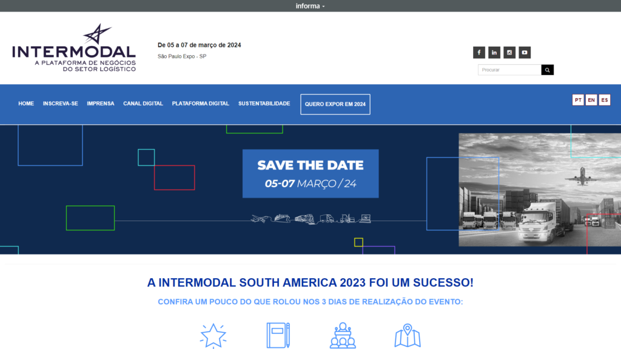The width and height of the screenshot is (621, 349).
Task: Open the CANAL DIGITAL menu item
Action: [x=143, y=104]
